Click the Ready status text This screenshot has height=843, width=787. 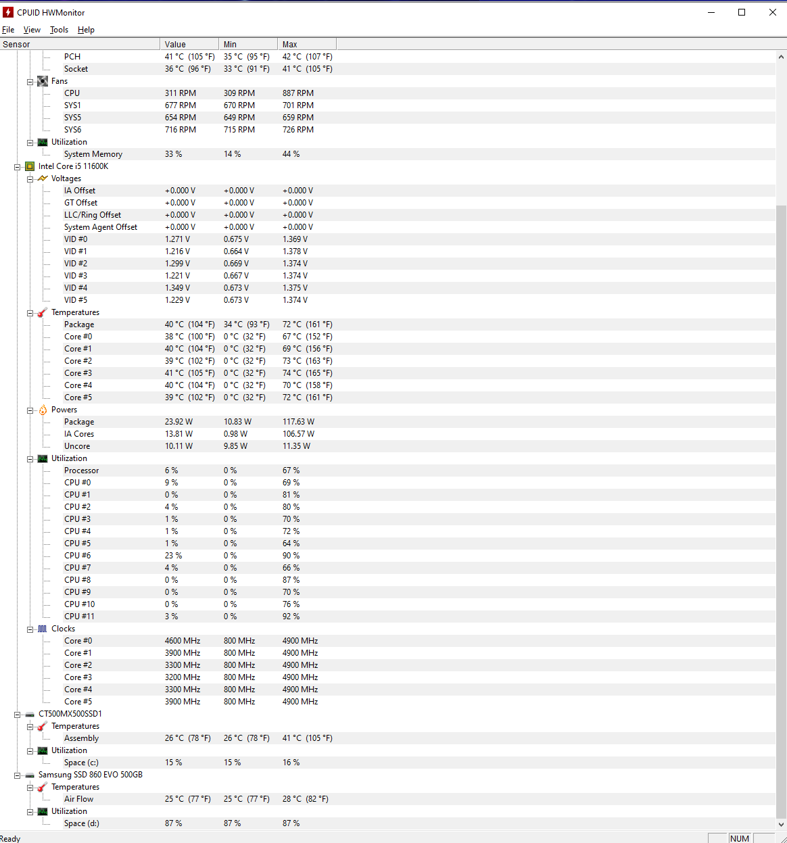point(10,838)
